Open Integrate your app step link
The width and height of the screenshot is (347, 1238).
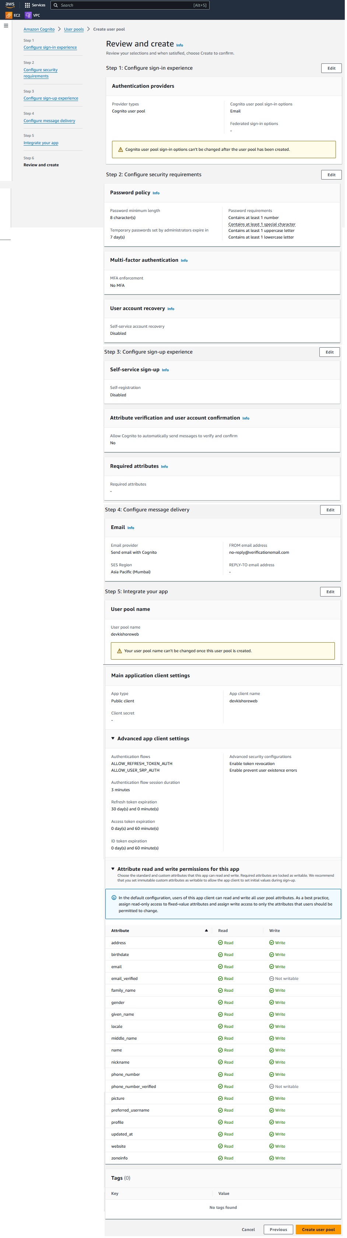tap(41, 143)
